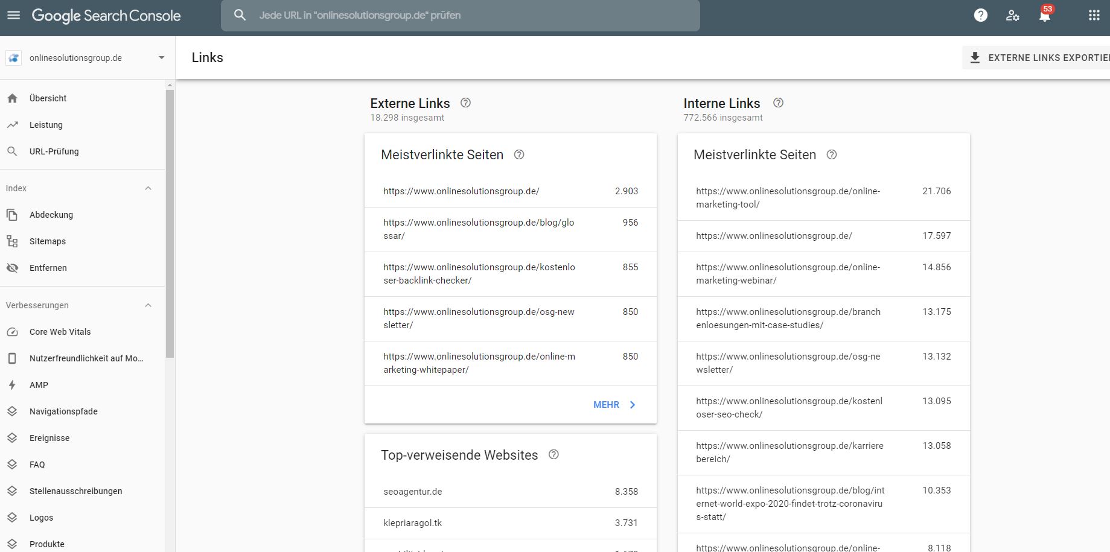Image resolution: width=1110 pixels, height=552 pixels.
Task: Open online-marketing-webinar internal page row
Action: [824, 274]
